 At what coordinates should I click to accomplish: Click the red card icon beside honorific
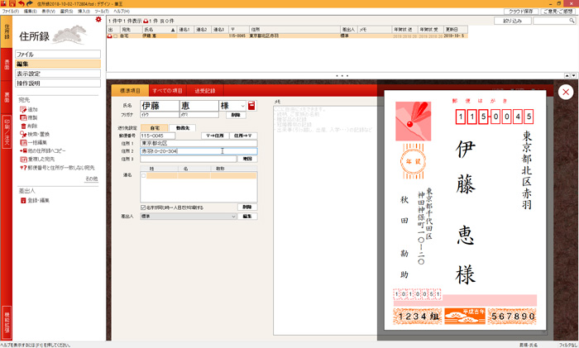click(x=251, y=106)
